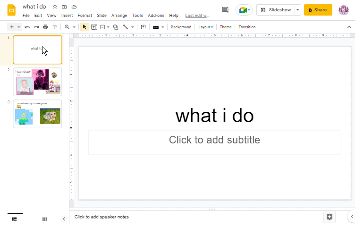Print the presentation using printer icon

pyautogui.click(x=45, y=27)
